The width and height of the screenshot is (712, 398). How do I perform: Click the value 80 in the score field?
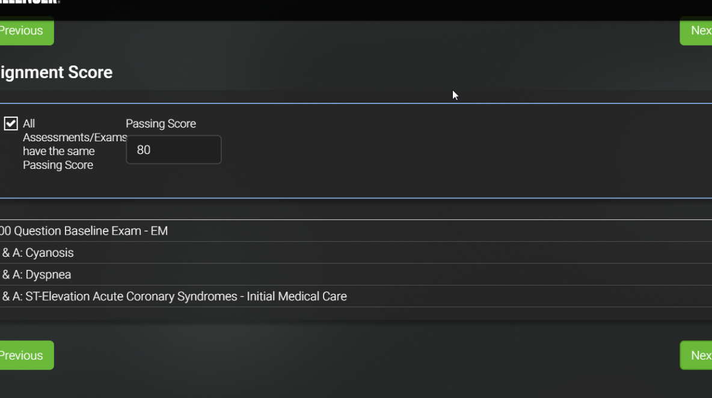(x=144, y=150)
